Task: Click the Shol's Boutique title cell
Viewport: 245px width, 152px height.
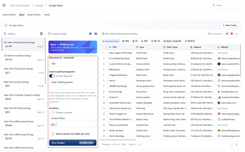Action: click(x=121, y=136)
